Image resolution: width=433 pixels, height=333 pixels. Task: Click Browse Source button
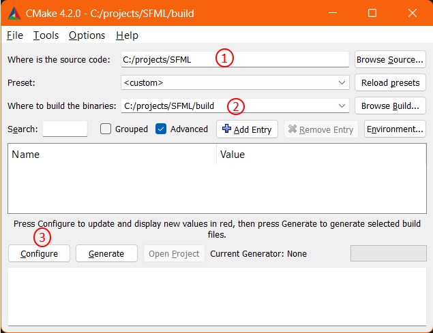[390, 60]
